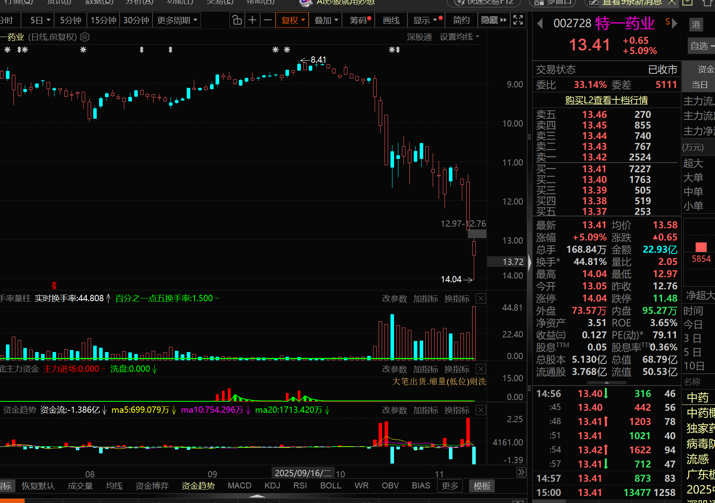Screen dimensions: 715x503
Task: Select OBV indicator tab
Action: (x=390, y=486)
